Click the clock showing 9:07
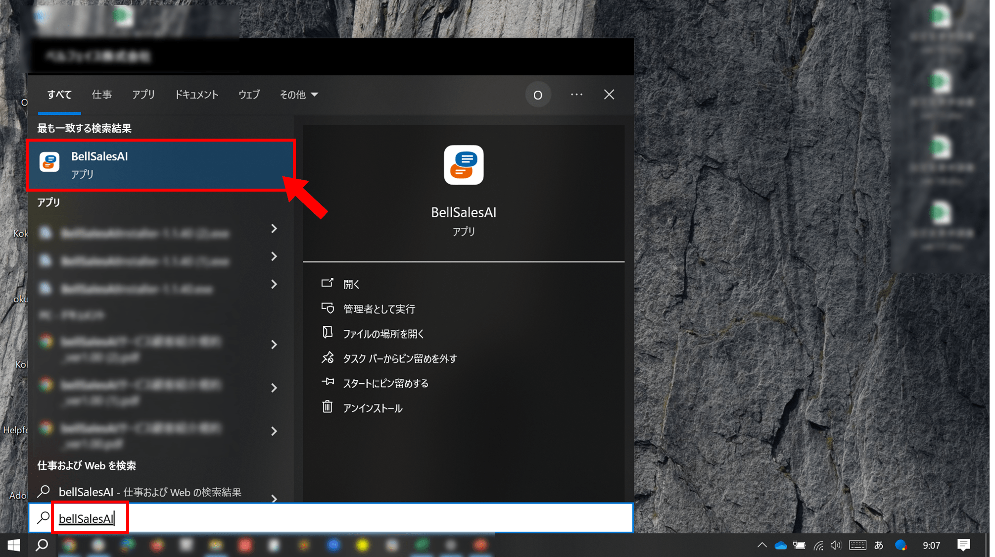Image resolution: width=995 pixels, height=557 pixels. coord(931,545)
